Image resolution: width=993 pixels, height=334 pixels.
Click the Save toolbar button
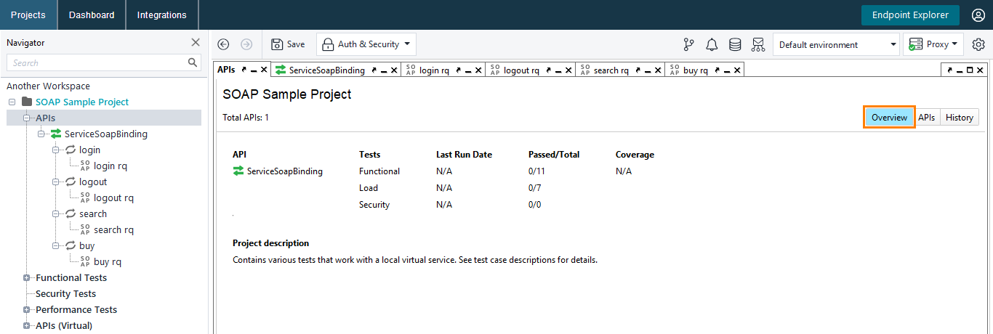pos(288,44)
